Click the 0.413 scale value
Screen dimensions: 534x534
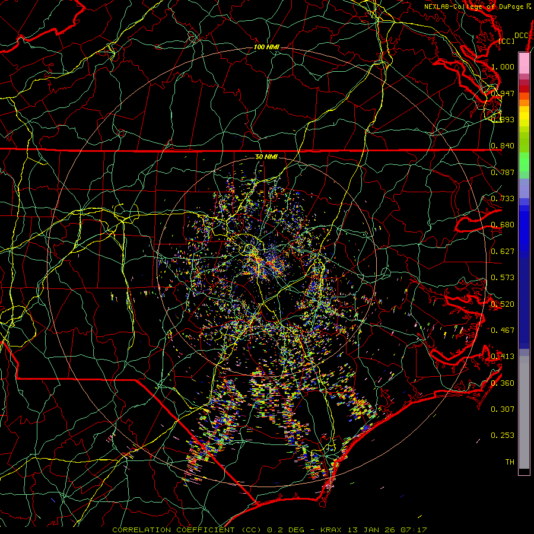click(x=503, y=357)
